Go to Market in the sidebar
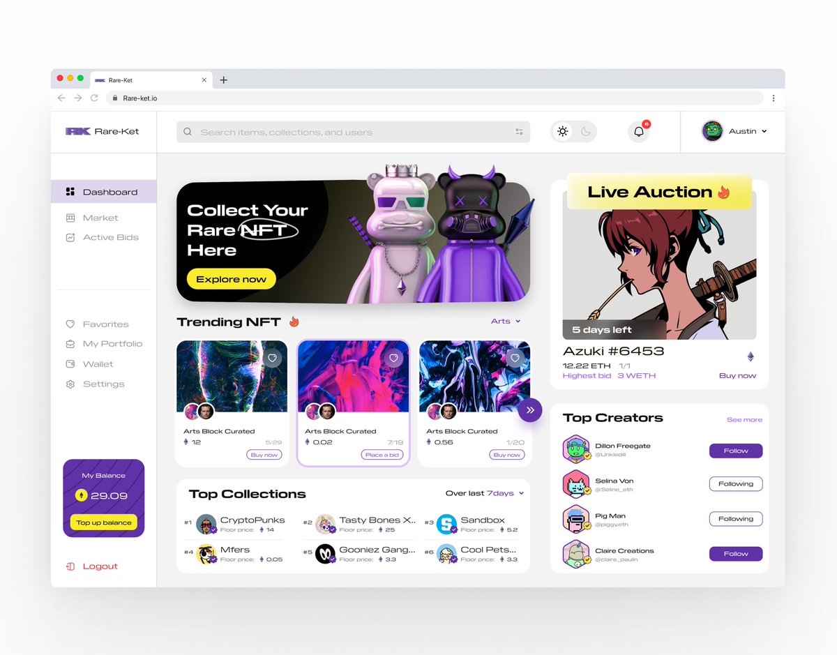 point(92,218)
